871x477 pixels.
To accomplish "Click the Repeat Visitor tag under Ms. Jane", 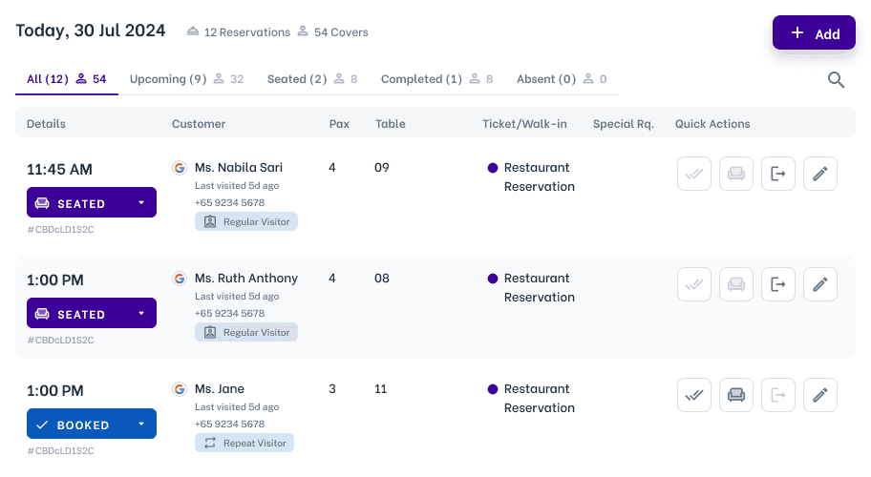I will [244, 443].
